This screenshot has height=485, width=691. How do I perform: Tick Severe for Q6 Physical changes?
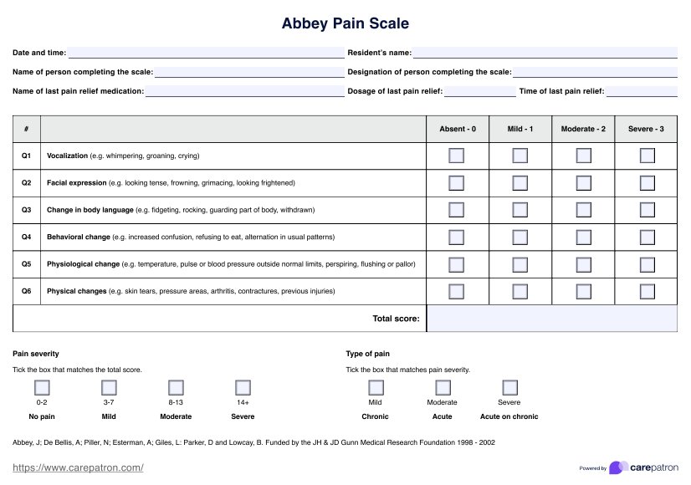point(647,291)
